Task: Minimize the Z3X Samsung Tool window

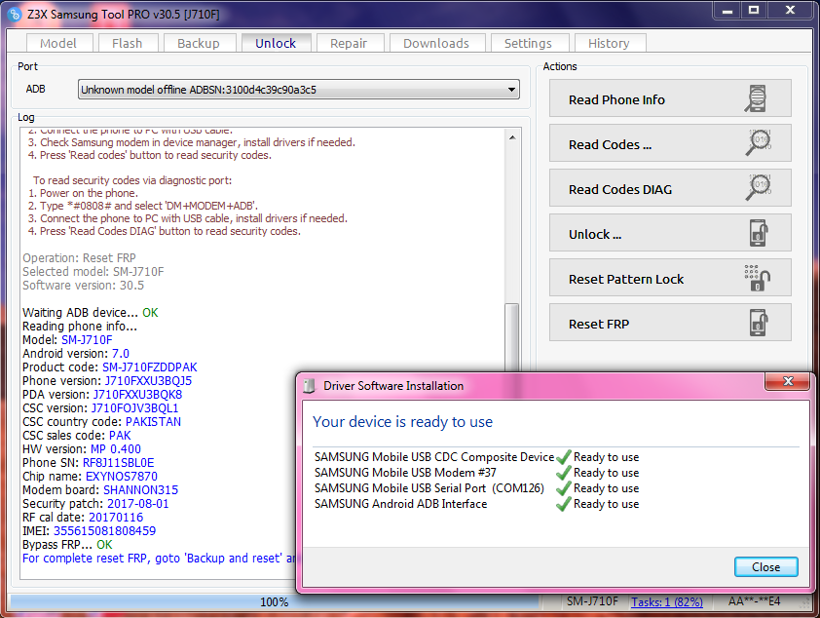Action: pyautogui.click(x=727, y=11)
